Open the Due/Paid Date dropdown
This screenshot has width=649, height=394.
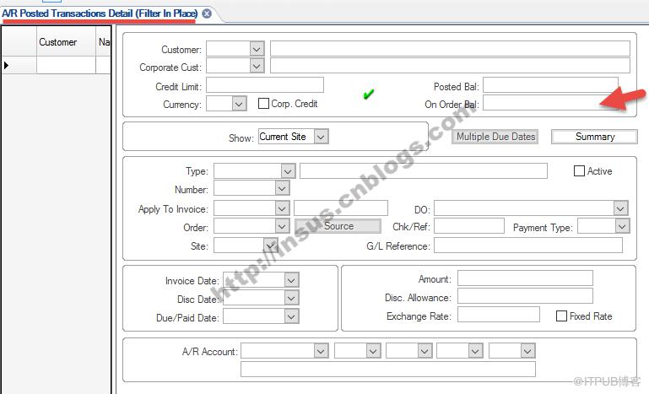291,316
